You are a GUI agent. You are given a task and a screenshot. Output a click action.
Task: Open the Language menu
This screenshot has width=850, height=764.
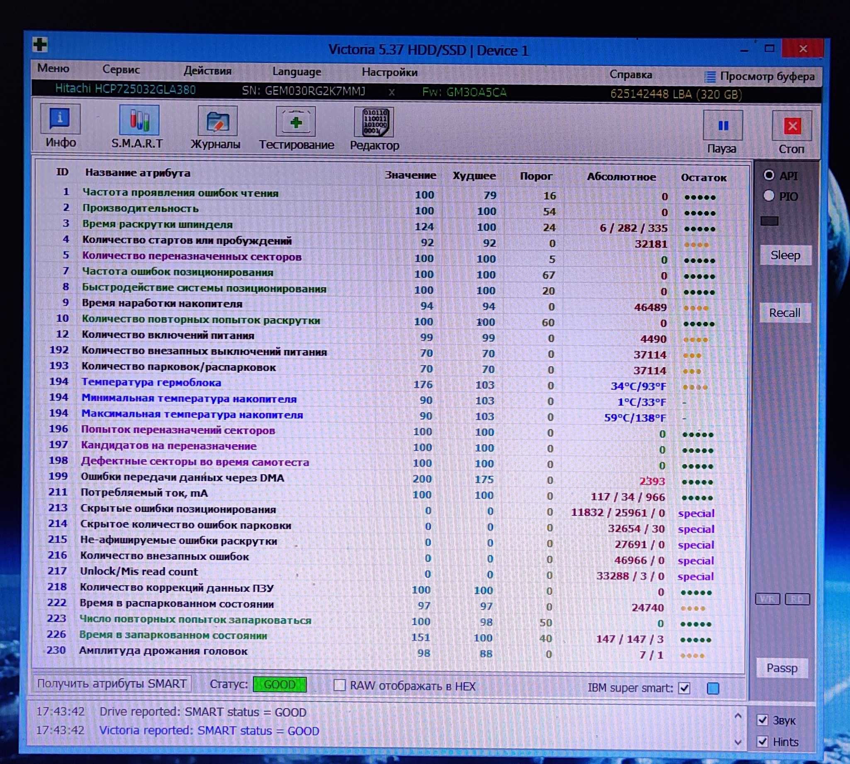(x=297, y=72)
